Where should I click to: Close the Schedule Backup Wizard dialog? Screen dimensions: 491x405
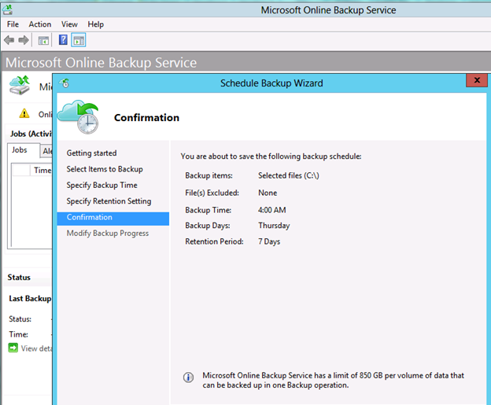477,80
